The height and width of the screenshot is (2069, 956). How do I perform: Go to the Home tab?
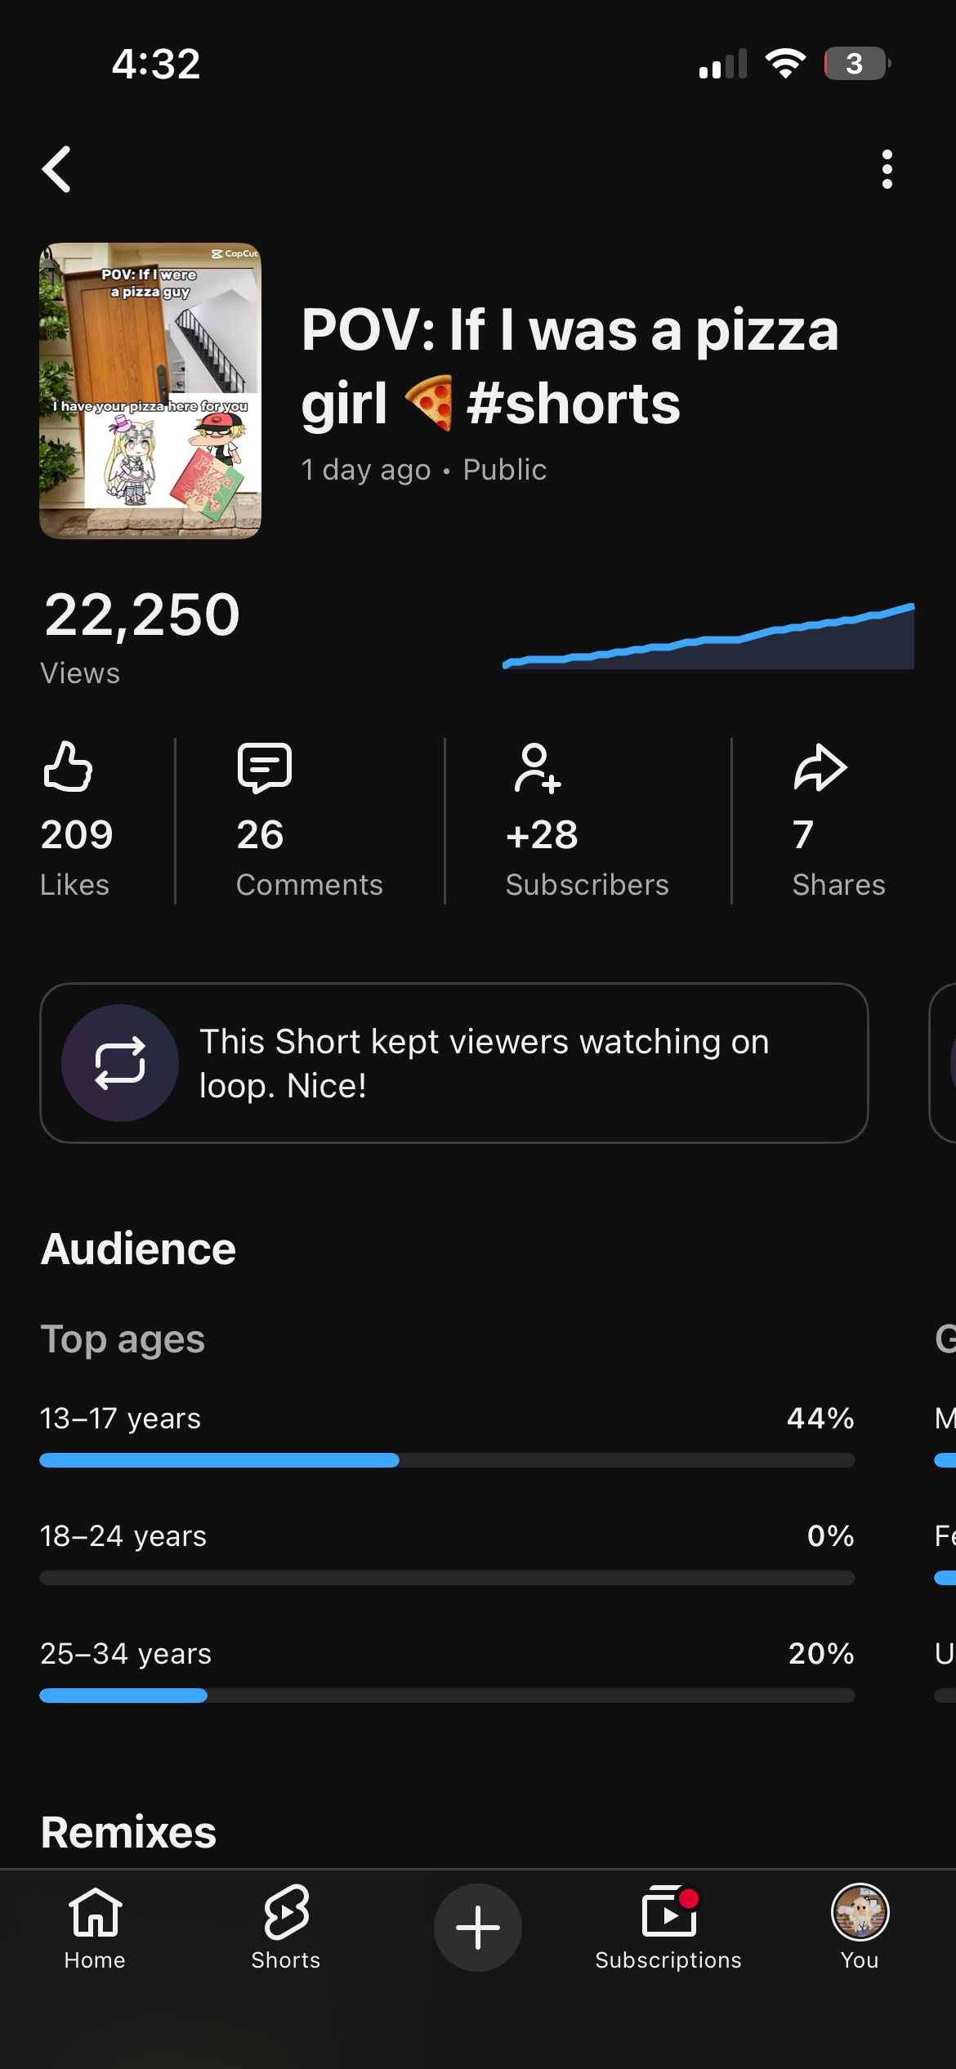pyautogui.click(x=95, y=1927)
